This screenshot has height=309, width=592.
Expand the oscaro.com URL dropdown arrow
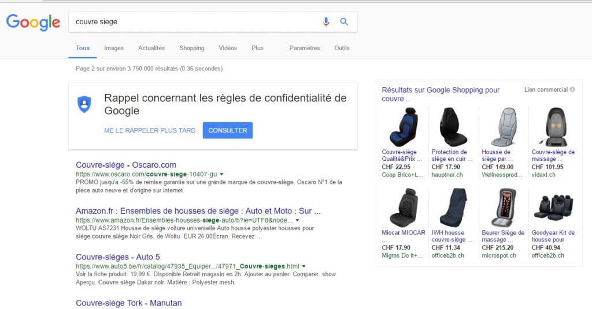pyautogui.click(x=221, y=174)
